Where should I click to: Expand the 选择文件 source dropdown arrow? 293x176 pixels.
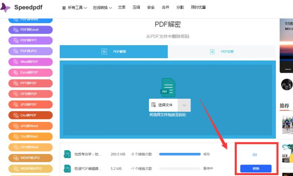tap(184, 105)
